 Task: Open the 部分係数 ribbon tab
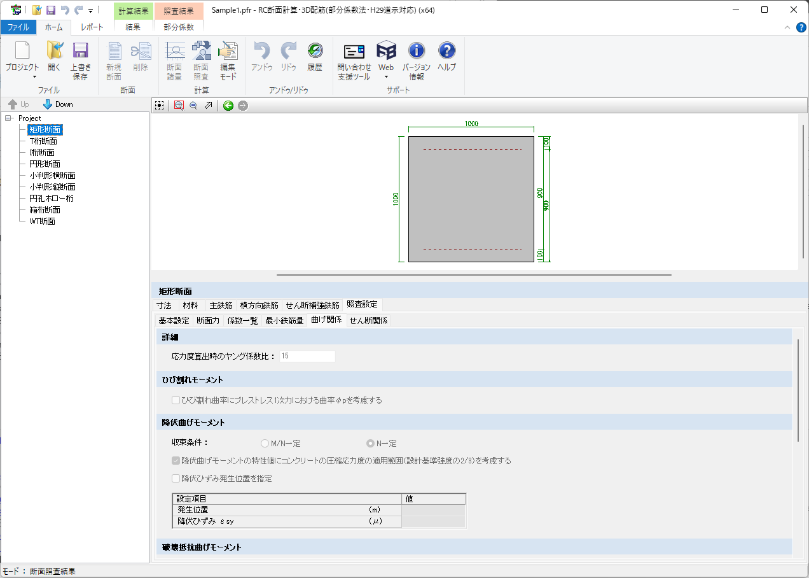pyautogui.click(x=179, y=27)
